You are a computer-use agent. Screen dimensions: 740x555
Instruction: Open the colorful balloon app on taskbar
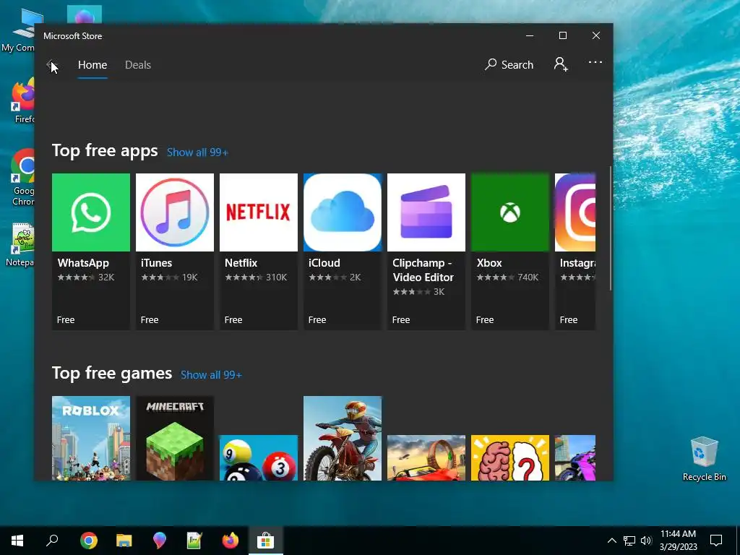point(160,541)
